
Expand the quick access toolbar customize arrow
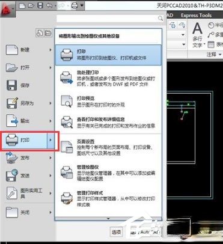click(x=82, y=6)
